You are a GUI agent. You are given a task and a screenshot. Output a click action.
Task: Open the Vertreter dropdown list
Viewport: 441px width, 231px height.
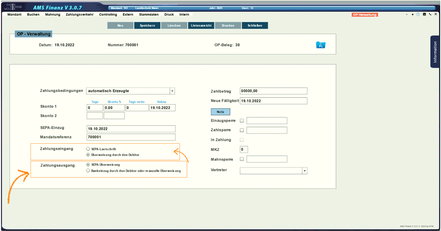tap(304, 171)
